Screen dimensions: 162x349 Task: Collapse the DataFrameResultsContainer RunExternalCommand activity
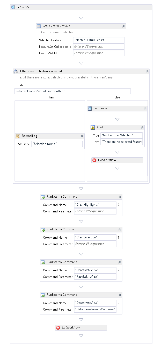pos(120,295)
